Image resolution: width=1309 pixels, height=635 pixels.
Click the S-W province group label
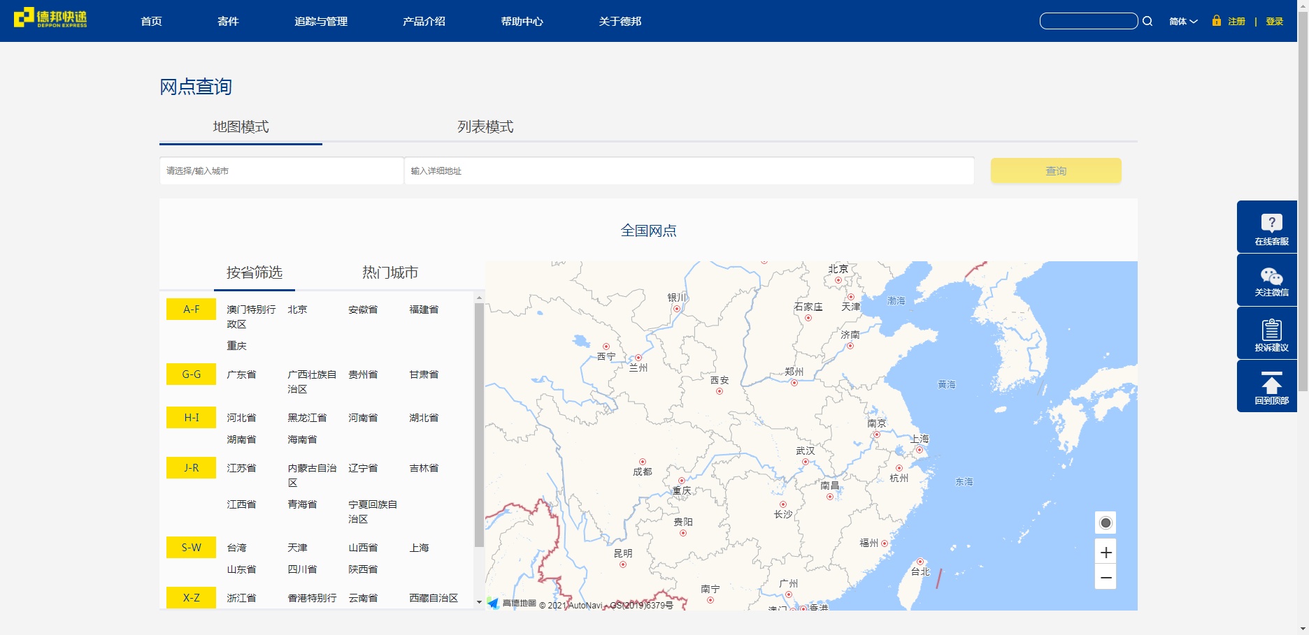click(191, 547)
